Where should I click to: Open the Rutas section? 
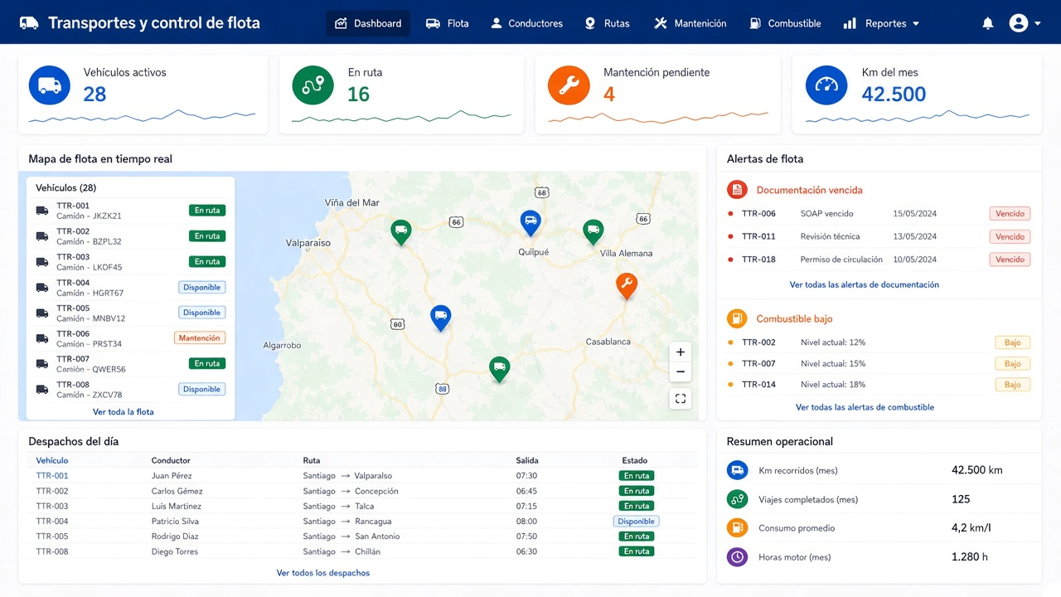[x=607, y=23]
